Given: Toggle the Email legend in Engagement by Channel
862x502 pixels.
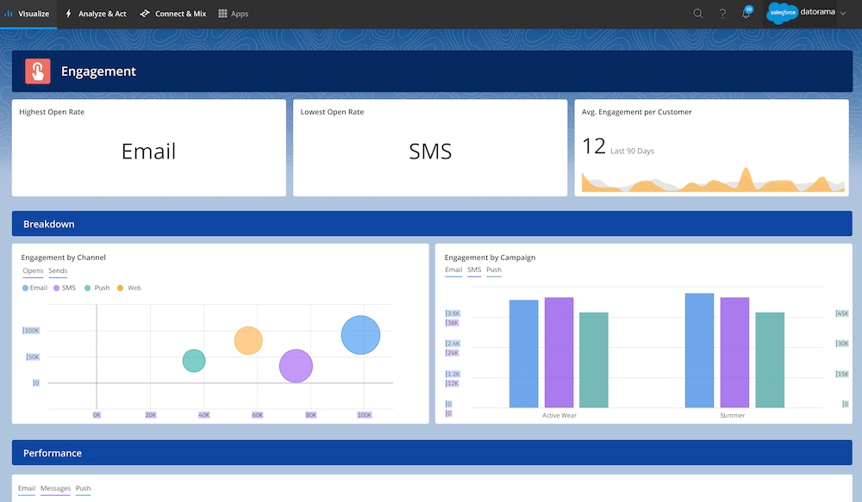Looking at the screenshot, I should point(34,288).
